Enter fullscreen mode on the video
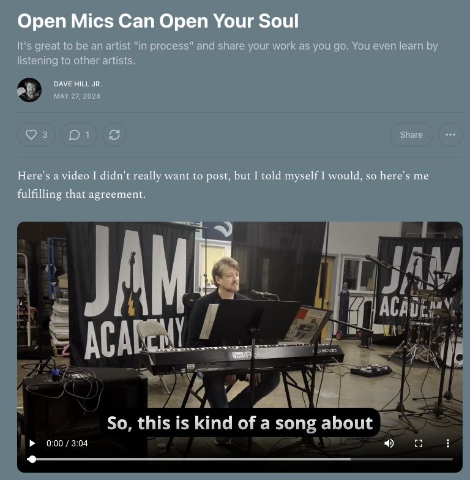The image size is (470, 480). [419, 443]
